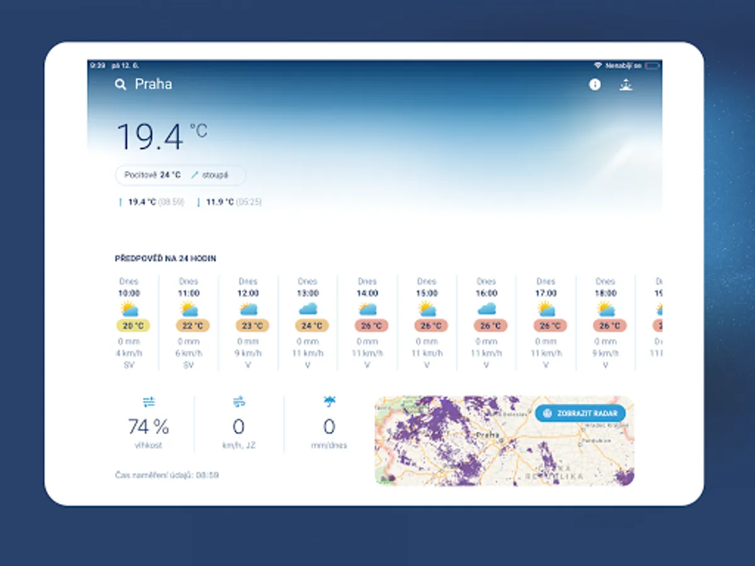Image resolution: width=755 pixels, height=566 pixels.
Task: Tap the weather icon for 12:00
Action: [248, 309]
